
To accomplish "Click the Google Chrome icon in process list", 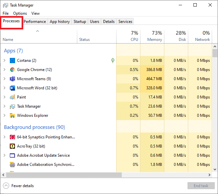I will [x=12, y=70].
